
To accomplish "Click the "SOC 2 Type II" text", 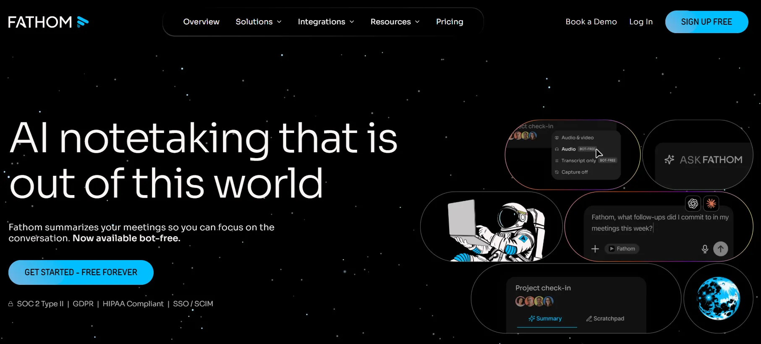I will [x=40, y=304].
